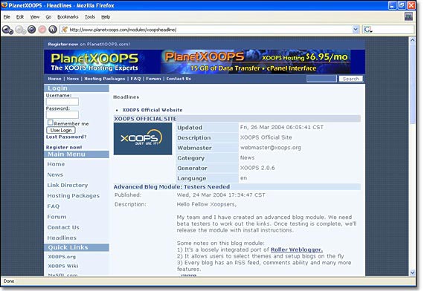The height and width of the screenshot is (291, 424).
Task: Click the throbber icon beside the menu bar
Action: [408, 17]
